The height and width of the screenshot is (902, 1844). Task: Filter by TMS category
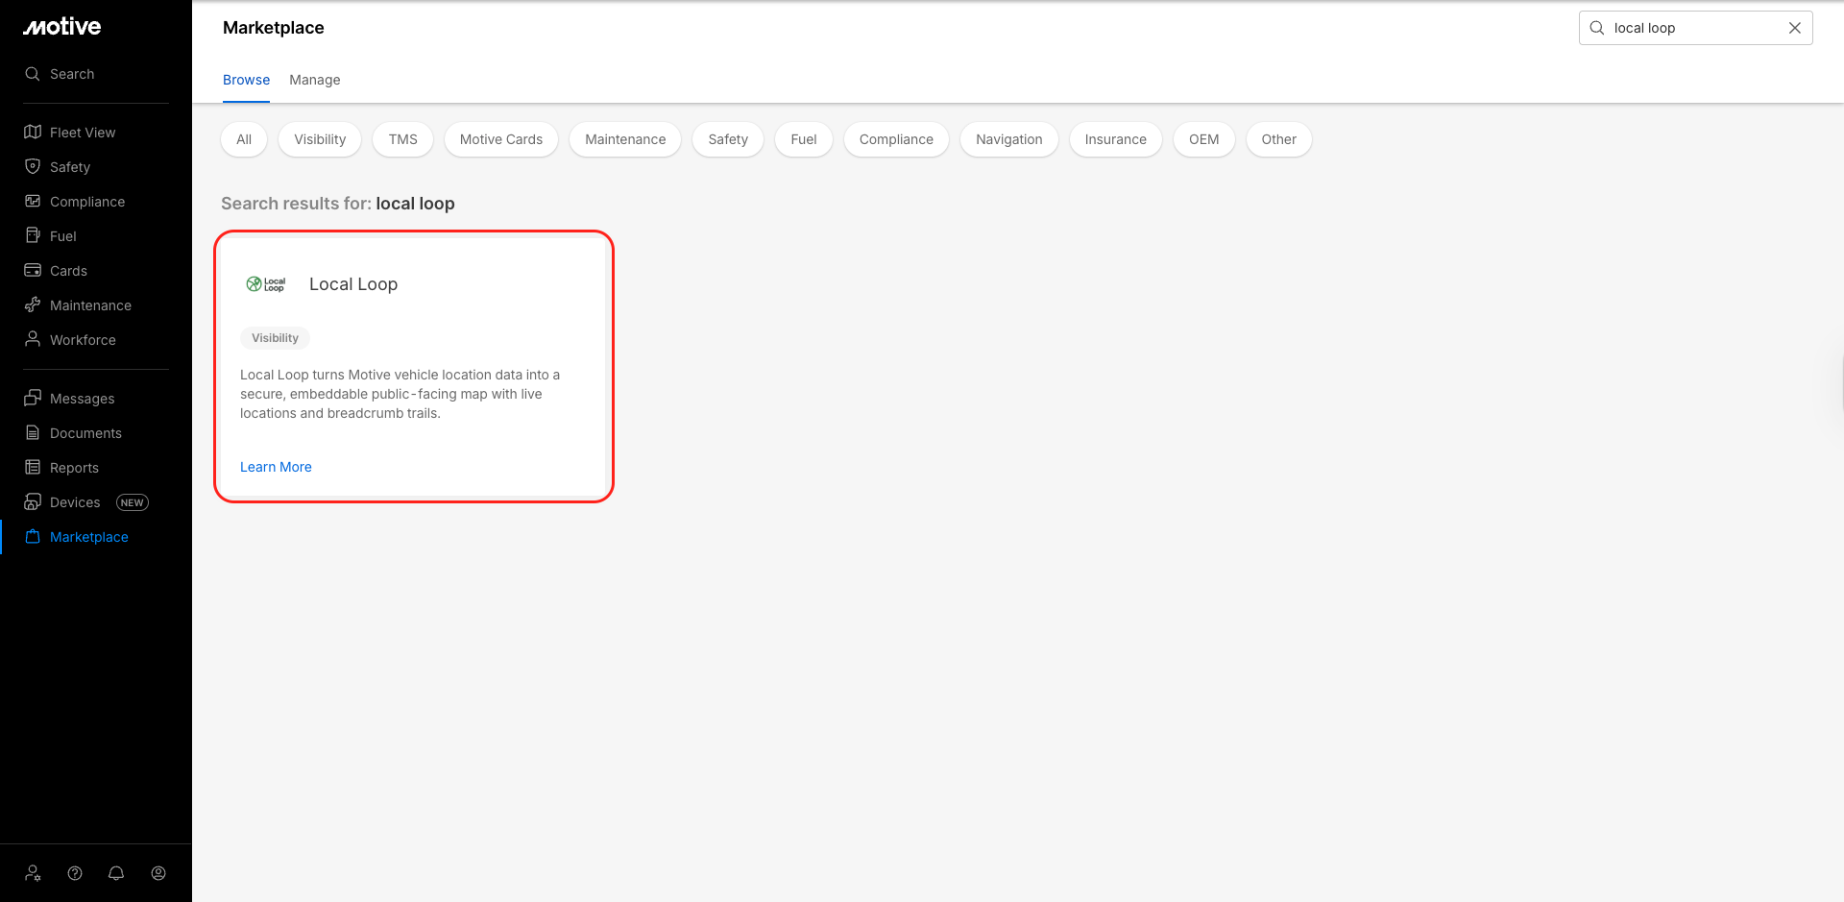click(x=403, y=139)
